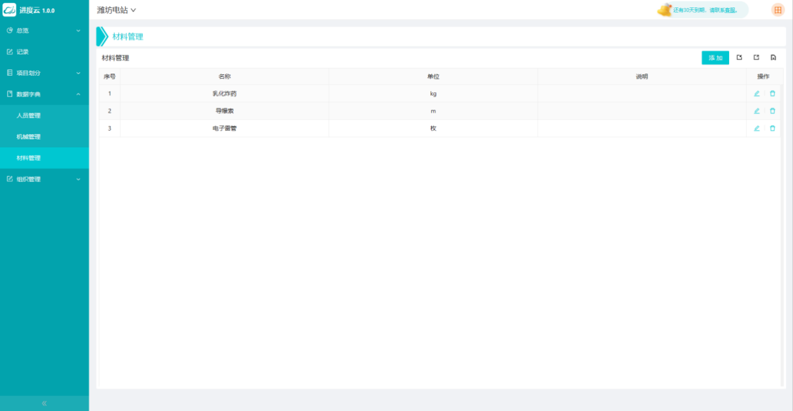Click the orange grid icon at top right

point(778,10)
